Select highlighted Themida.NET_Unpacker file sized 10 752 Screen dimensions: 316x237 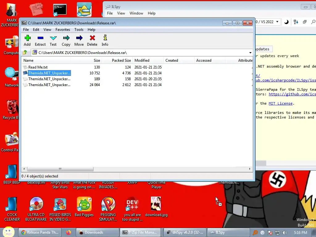(x=49, y=73)
